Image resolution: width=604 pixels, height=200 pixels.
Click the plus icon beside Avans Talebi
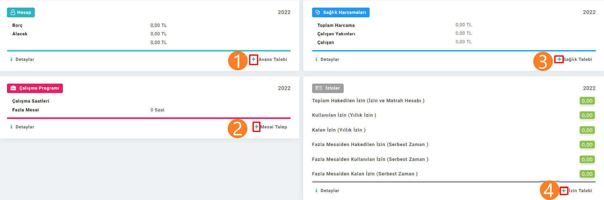[253, 59]
